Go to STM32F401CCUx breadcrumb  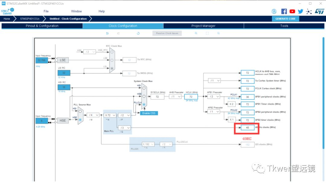click(x=30, y=19)
